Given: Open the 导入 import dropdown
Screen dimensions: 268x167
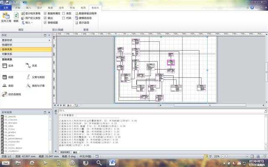Looking at the screenshot, I should tap(27, 23).
